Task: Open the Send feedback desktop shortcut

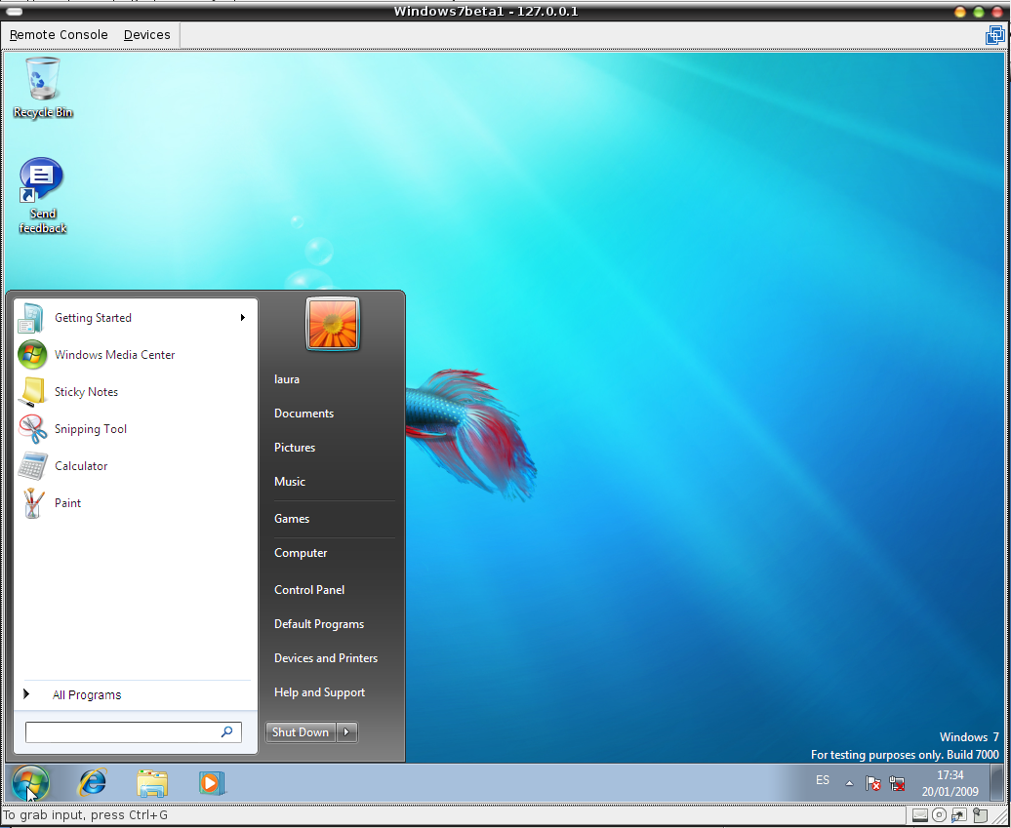Action: pos(43,196)
